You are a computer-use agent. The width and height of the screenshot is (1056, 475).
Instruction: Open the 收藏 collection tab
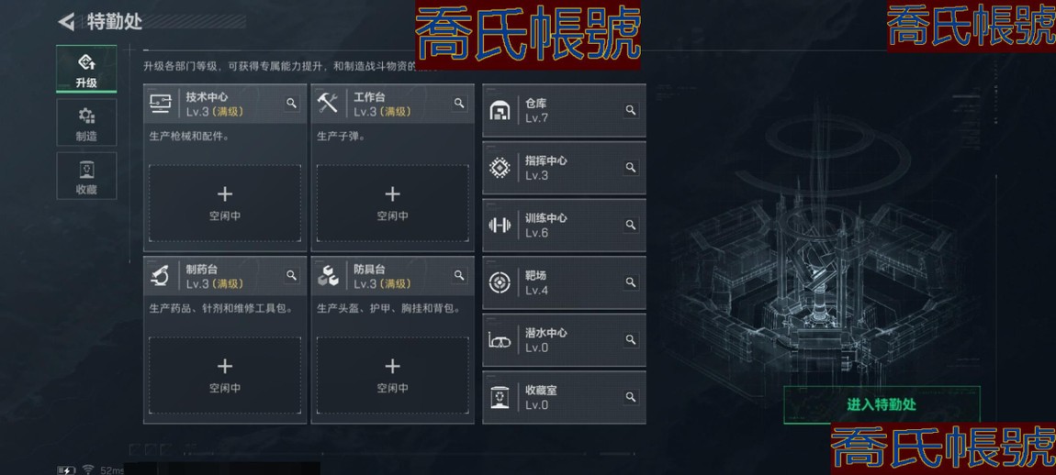(86, 175)
